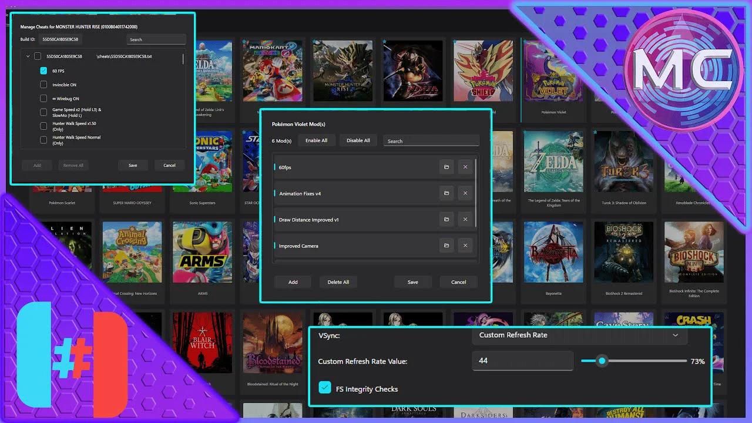Remove the 60fps mod entry
752x423 pixels.
coord(465,167)
